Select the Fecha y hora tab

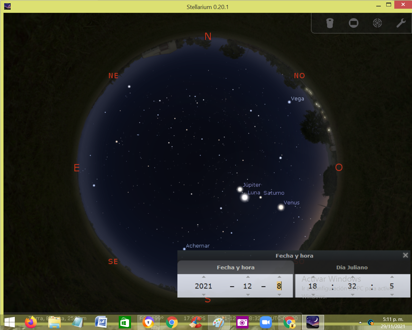236,267
